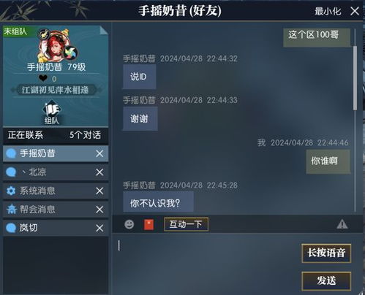Click the 互动一下 interact button
The height and width of the screenshot is (295, 365).
tap(186, 224)
